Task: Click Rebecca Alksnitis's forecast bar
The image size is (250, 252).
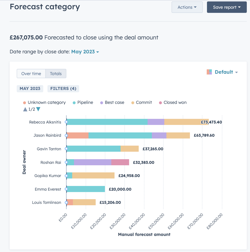Action: click(x=118, y=122)
